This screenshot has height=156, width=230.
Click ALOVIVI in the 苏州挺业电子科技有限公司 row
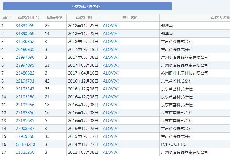click(x=111, y=73)
